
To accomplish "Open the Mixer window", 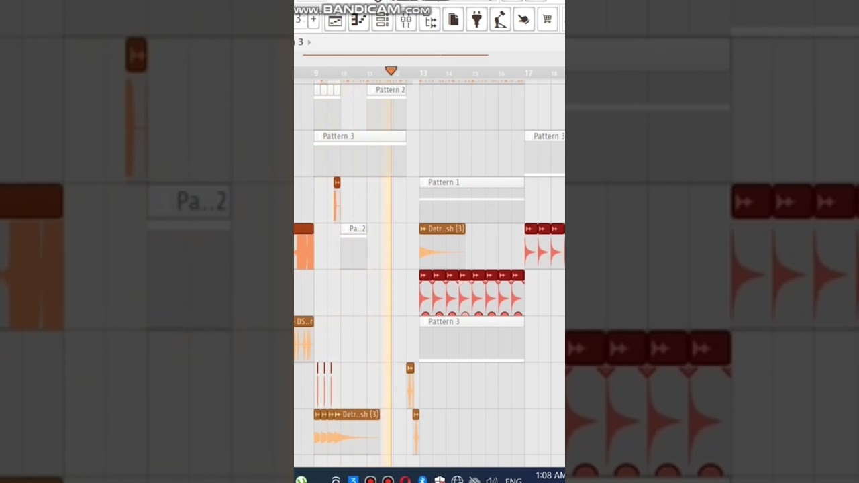I will 406,20.
